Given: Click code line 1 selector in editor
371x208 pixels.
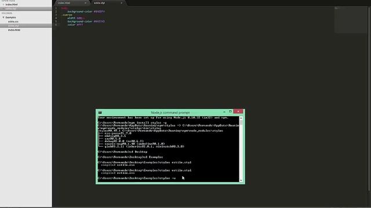Looking at the screenshot, I should coord(64,8).
